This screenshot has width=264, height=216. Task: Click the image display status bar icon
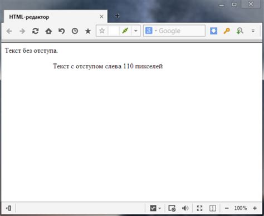153,208
